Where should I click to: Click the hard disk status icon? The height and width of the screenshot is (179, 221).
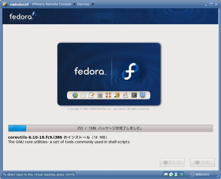click(x=166, y=175)
